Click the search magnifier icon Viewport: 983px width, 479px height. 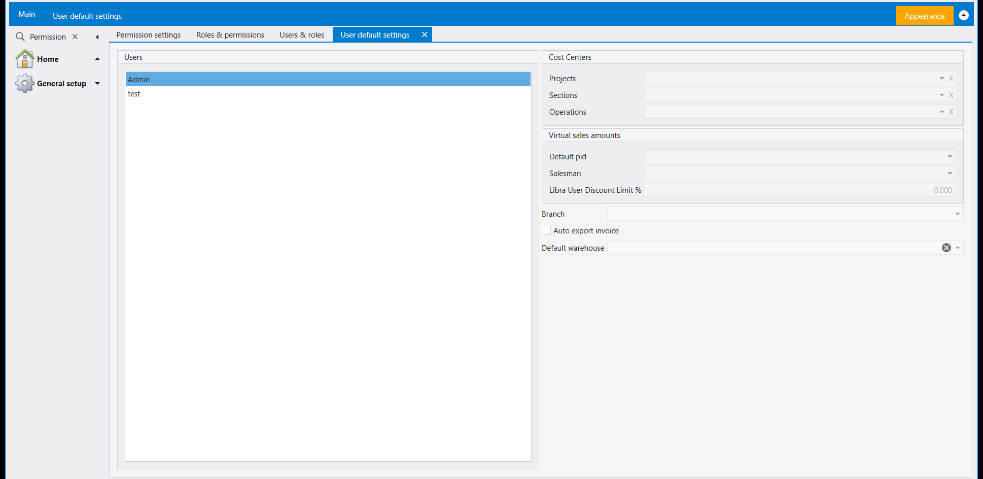point(20,37)
